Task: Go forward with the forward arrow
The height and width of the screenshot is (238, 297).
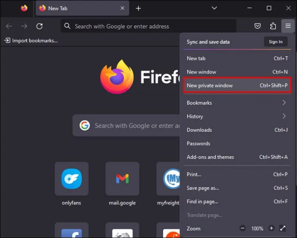Action: pos(24,26)
